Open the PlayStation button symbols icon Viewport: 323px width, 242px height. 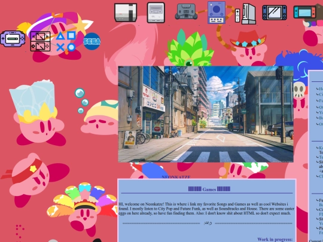click(66, 41)
